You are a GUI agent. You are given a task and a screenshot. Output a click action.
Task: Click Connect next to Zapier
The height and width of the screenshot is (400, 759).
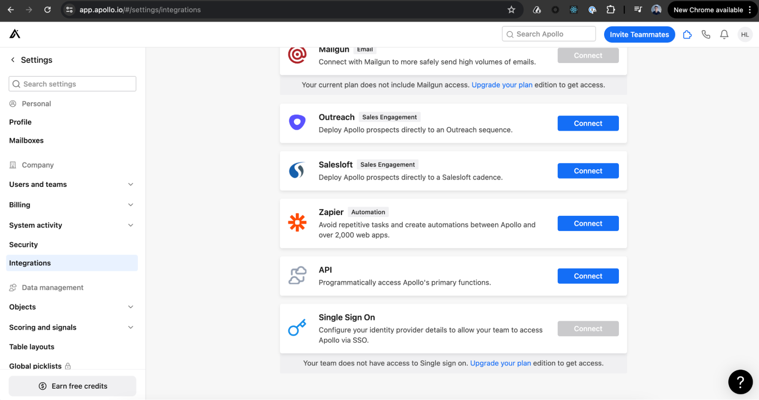point(588,223)
